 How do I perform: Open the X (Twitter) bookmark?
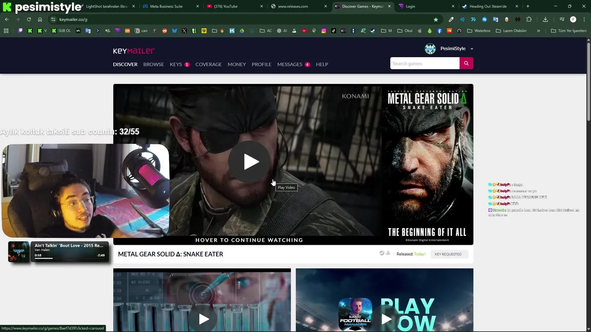coord(184,31)
